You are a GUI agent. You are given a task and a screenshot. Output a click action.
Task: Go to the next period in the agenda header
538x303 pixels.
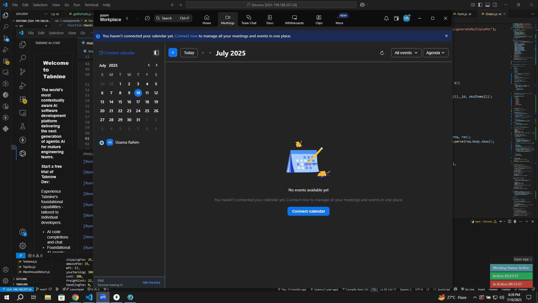[210, 53]
